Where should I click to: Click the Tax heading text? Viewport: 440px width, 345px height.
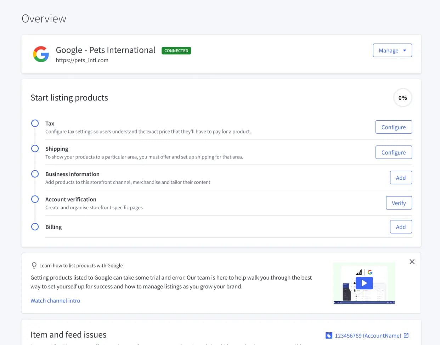point(50,123)
